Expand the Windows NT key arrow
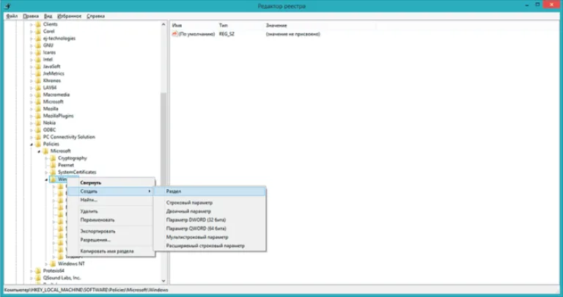The width and height of the screenshot is (563, 297). click(46, 263)
